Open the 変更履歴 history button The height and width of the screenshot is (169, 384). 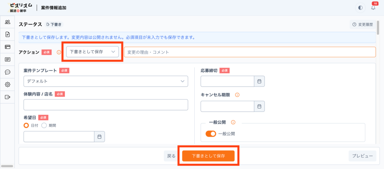(363, 25)
